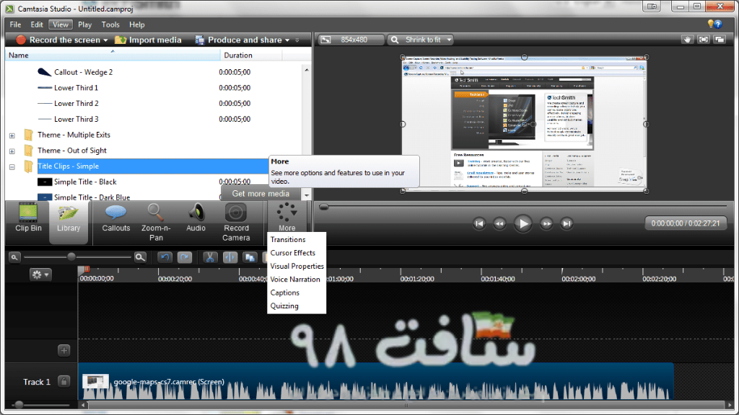739x415 pixels.
Task: Open the Zoom-n-Pan tool
Action: pos(156,223)
